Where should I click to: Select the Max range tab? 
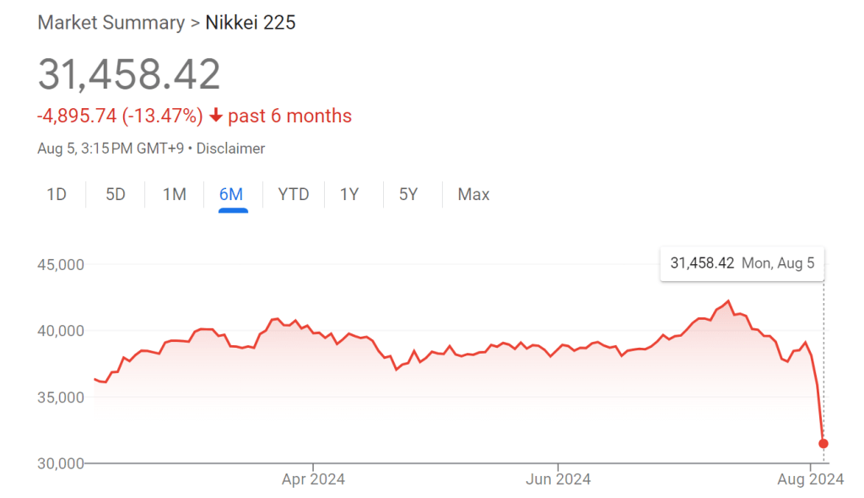pos(473,195)
